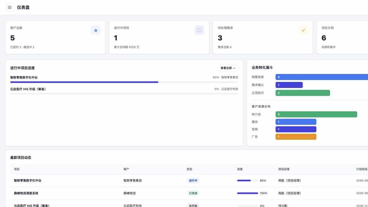The image size is (368, 207).
Task: Click 需求总数 4 text
Action: tap(225, 47)
